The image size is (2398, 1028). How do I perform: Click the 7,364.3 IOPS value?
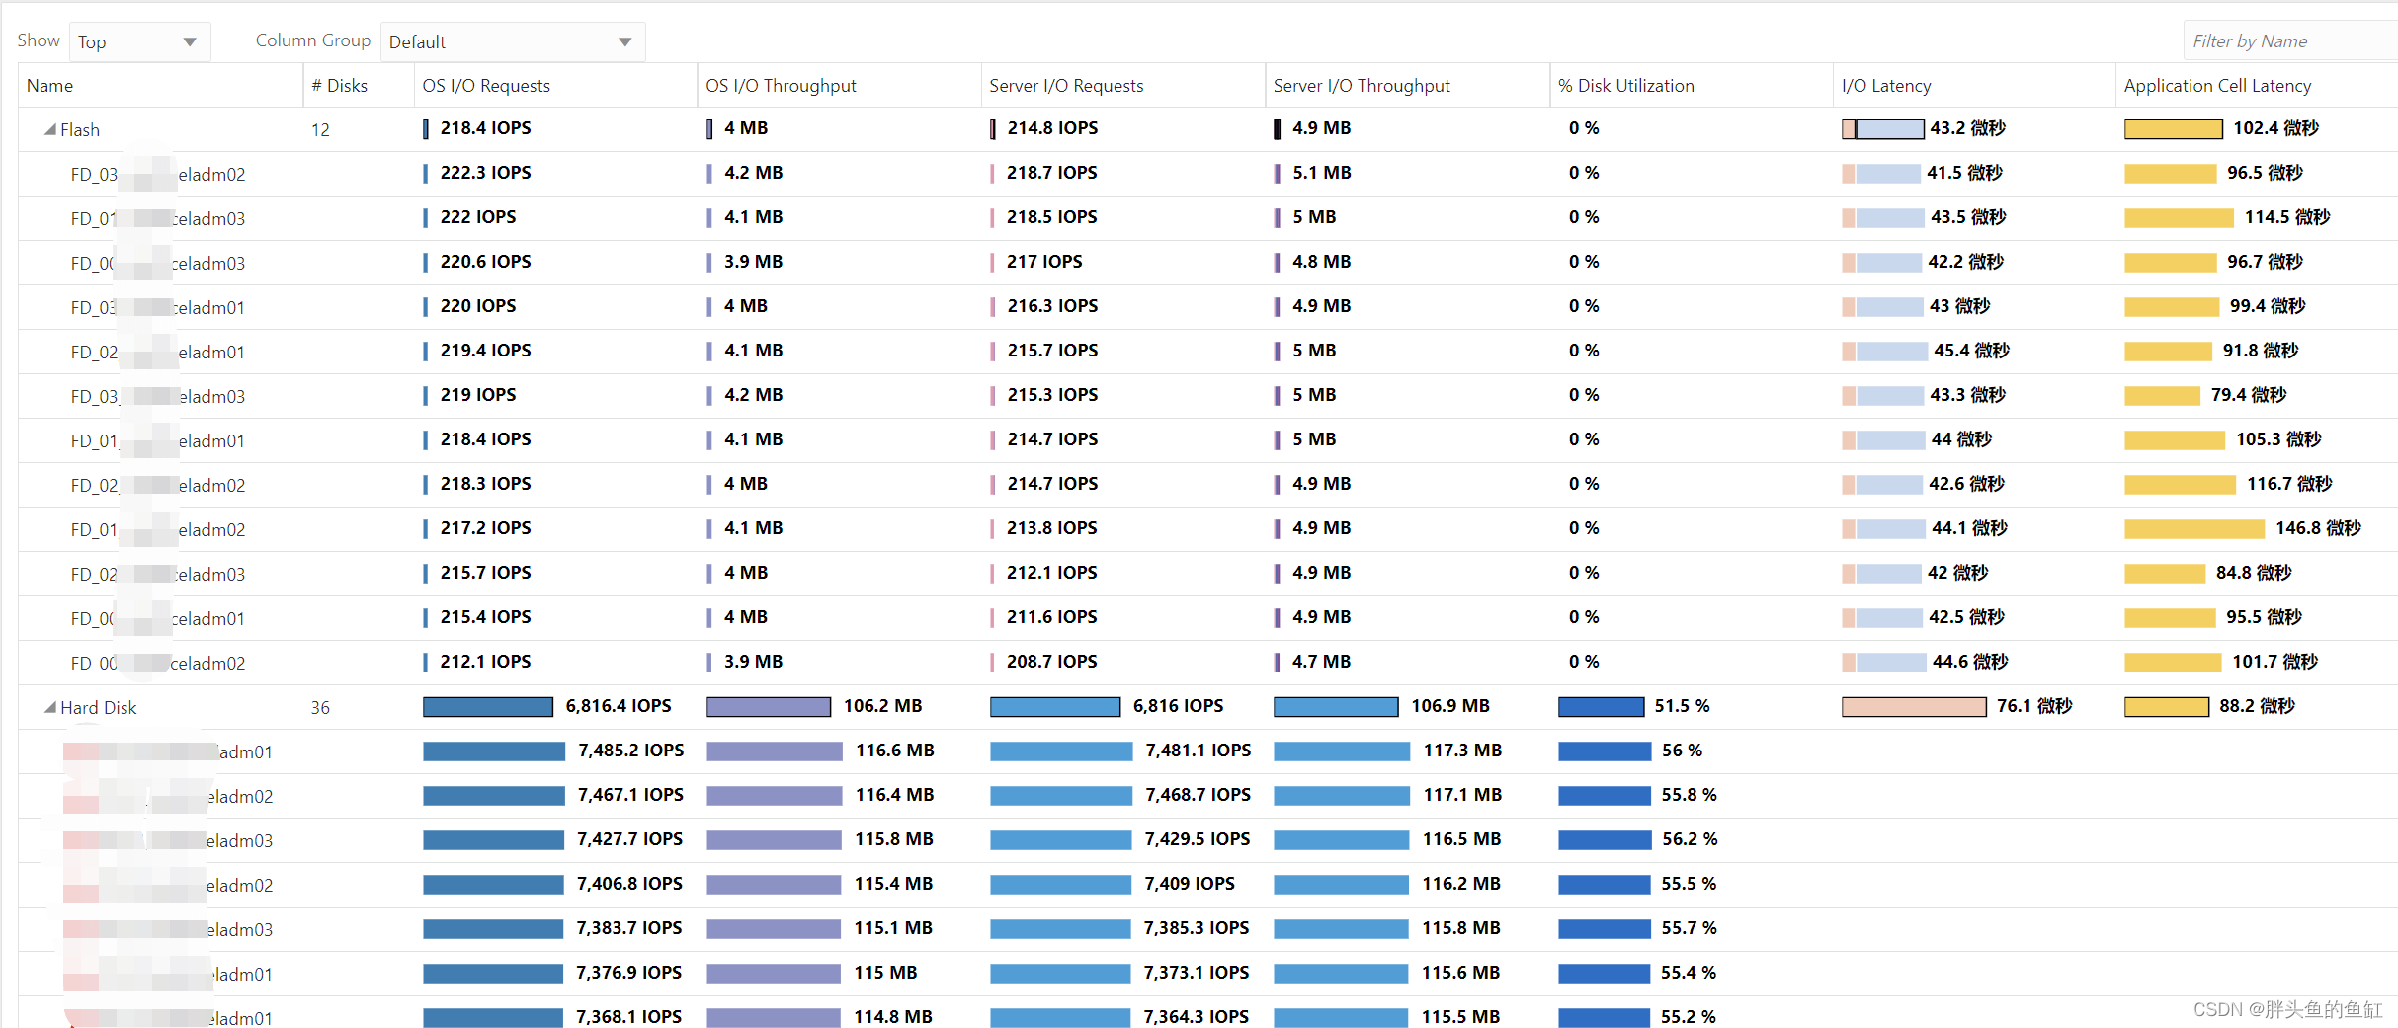[x=1197, y=1017]
